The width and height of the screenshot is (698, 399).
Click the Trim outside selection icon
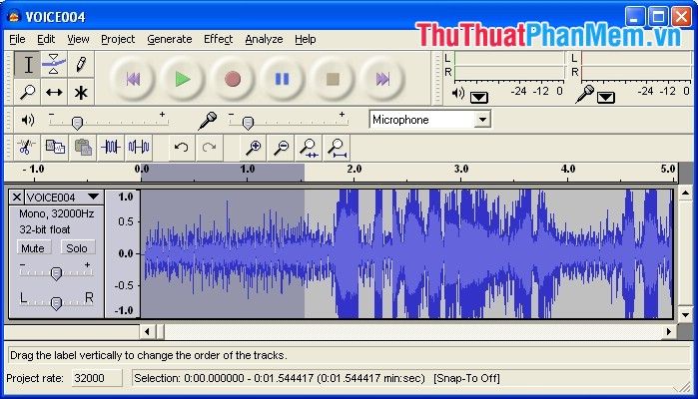coord(111,148)
